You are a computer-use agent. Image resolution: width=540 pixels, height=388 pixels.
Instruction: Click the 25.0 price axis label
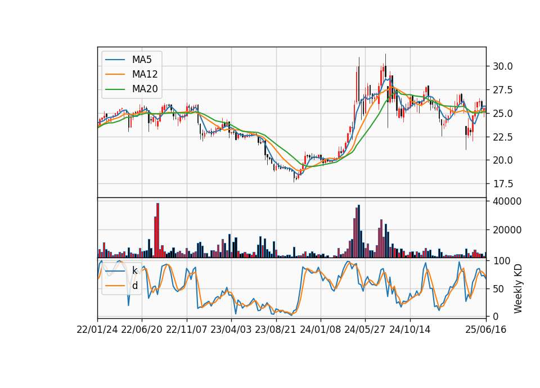[x=503, y=114]
